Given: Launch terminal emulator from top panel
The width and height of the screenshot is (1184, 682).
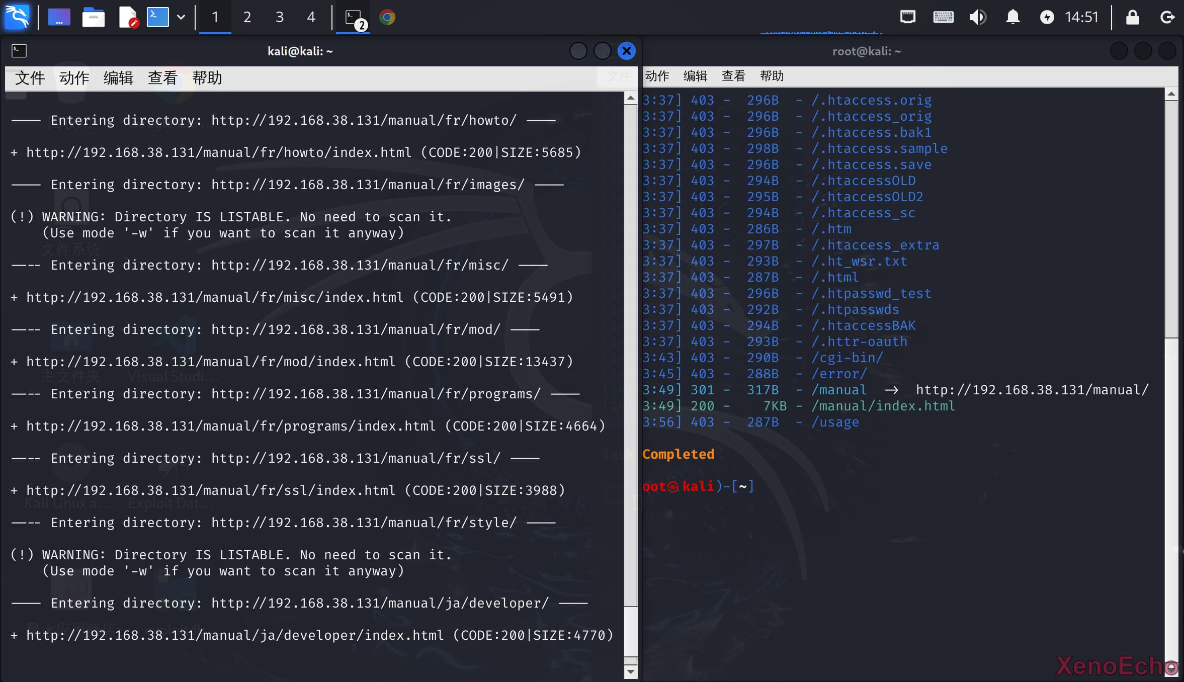Looking at the screenshot, I should tap(157, 17).
